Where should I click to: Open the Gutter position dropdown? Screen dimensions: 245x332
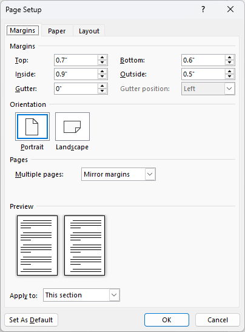pos(208,89)
